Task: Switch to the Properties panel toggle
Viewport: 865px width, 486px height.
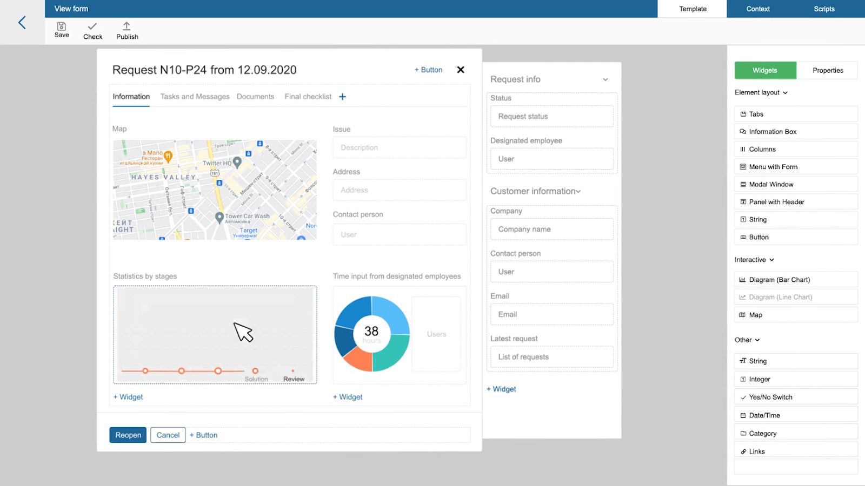Action: 827,70
